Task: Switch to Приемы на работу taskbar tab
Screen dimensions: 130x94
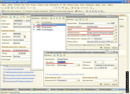Action: pos(24,89)
